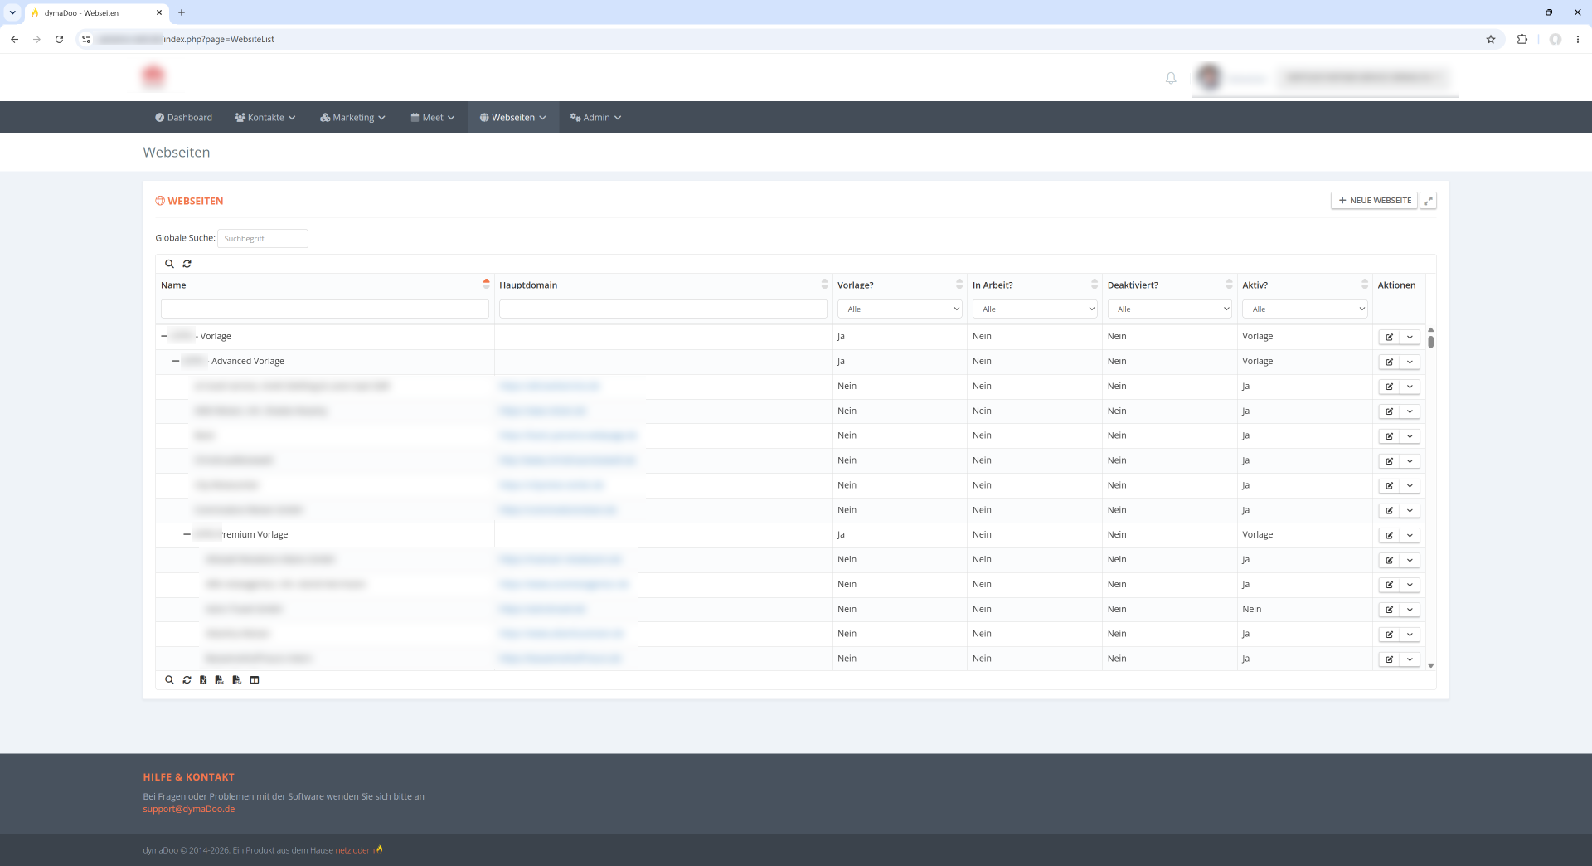Go back in the browser
This screenshot has height=866, width=1592.
pyautogui.click(x=15, y=39)
